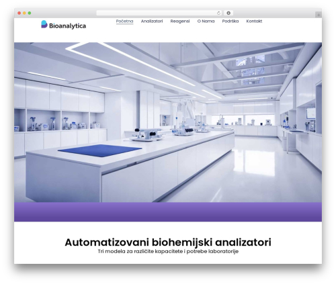Minimize the window with yellow button
The height and width of the screenshot is (284, 336).
(x=24, y=13)
